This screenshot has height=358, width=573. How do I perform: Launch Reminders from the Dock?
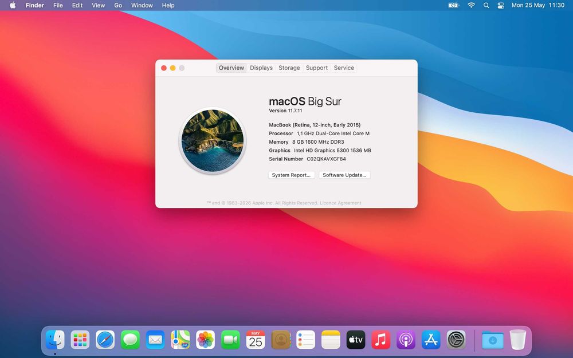(x=305, y=340)
